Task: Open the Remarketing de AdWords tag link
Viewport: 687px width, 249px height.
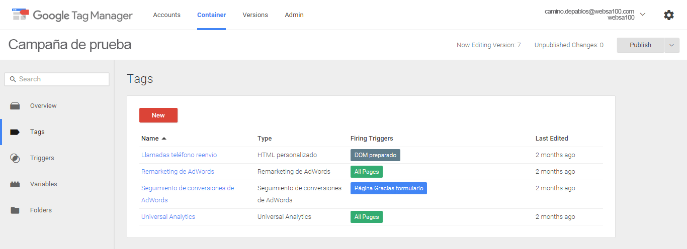Action: [x=178, y=172]
